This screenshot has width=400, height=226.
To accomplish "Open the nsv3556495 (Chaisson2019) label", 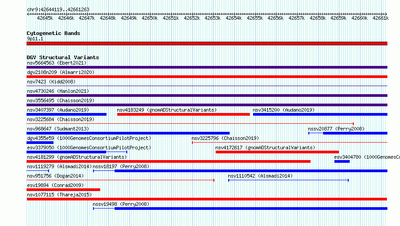I will [61, 100].
